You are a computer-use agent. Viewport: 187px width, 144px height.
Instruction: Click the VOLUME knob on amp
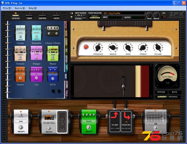point(158,47)
